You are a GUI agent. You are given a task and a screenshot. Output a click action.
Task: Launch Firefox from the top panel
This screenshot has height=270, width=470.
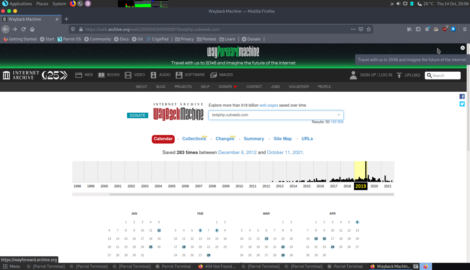[73, 4]
